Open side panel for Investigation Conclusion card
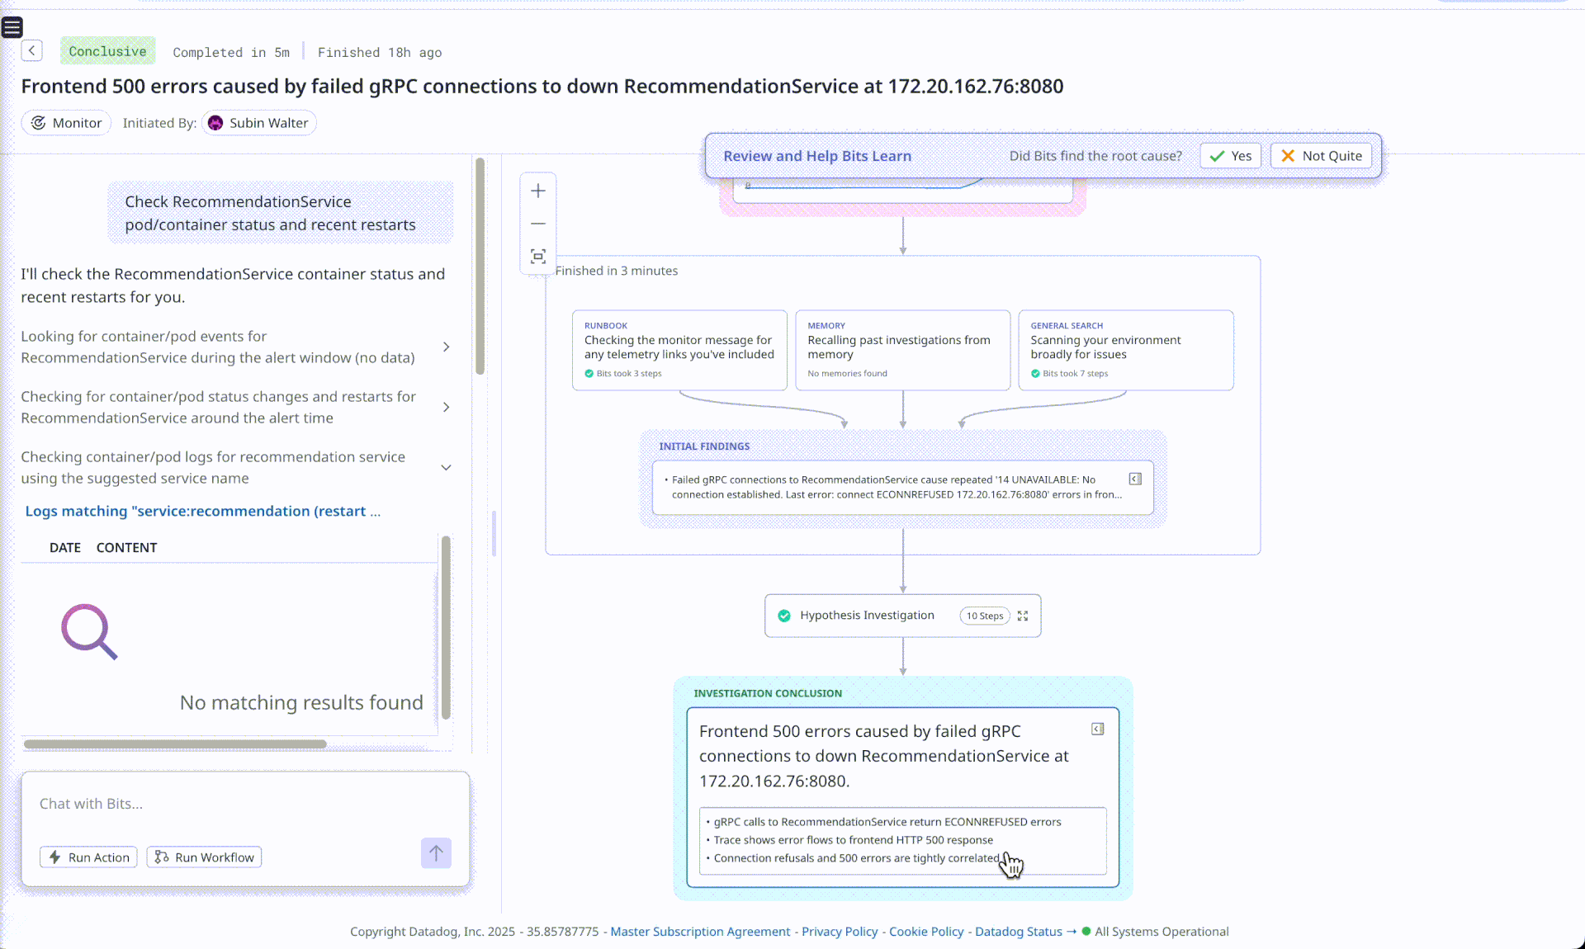The width and height of the screenshot is (1585, 949). click(x=1097, y=729)
